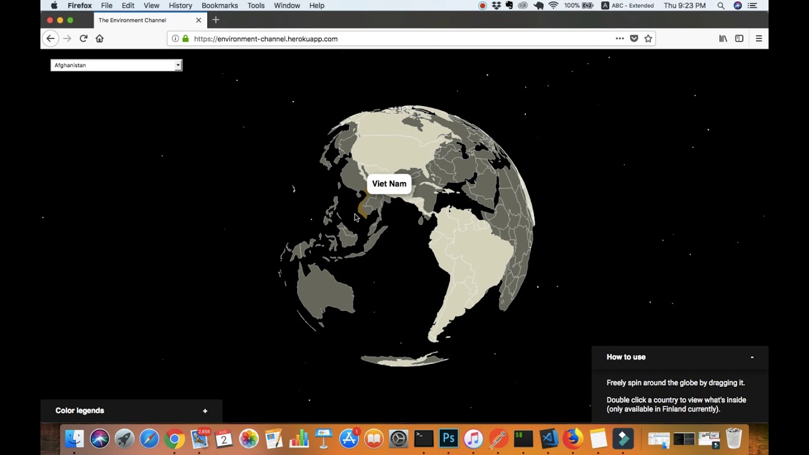Open Photos from the dock
809x455 pixels.
point(249,439)
